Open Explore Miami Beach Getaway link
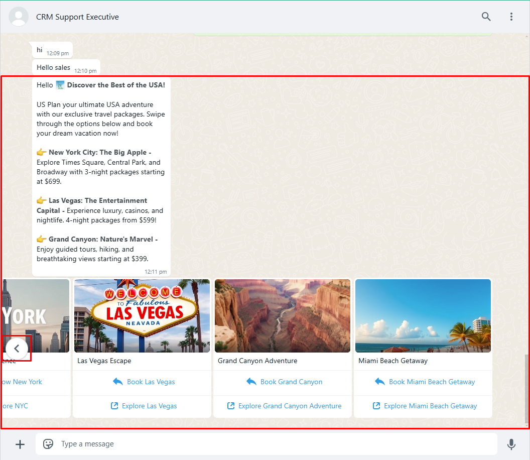The height and width of the screenshot is (460, 530). pyautogui.click(x=425, y=406)
